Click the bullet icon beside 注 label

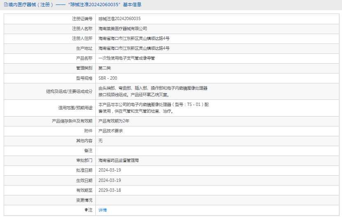(x=86, y=210)
